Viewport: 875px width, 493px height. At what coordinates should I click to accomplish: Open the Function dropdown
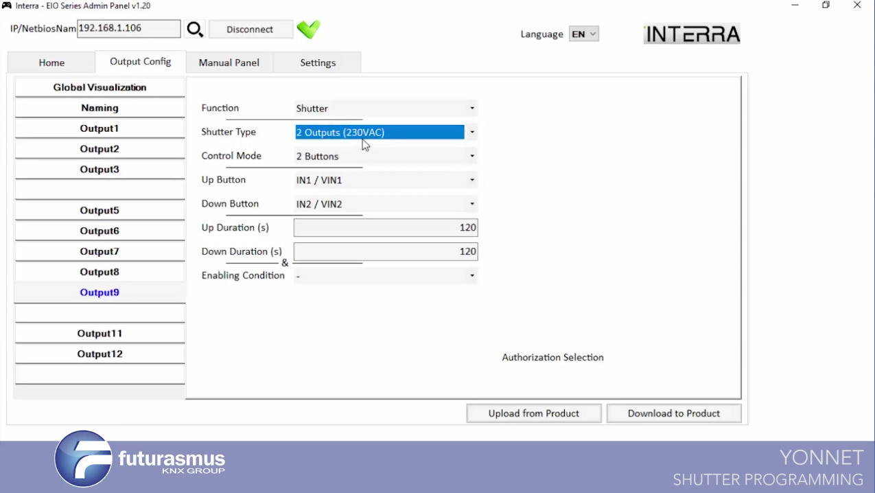pos(385,108)
